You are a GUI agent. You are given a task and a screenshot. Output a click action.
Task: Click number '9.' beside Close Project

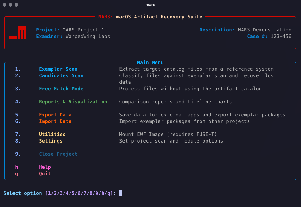tap(18, 154)
